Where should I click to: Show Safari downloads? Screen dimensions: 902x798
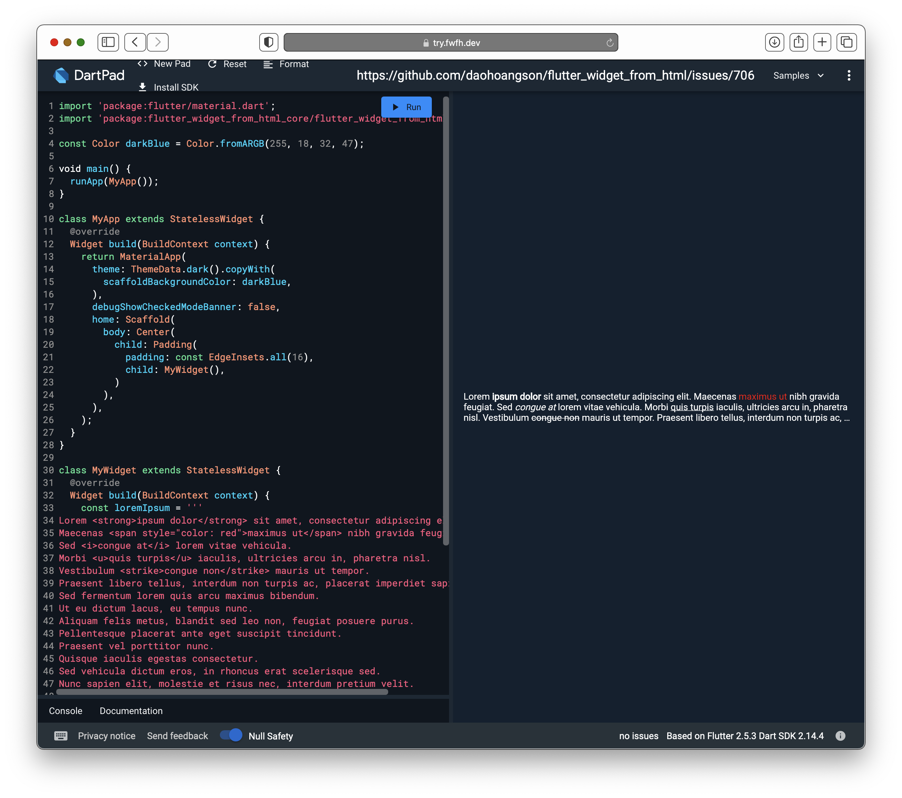[x=774, y=42]
